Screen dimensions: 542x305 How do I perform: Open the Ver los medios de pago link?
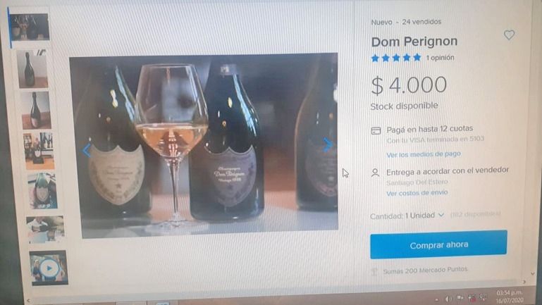pyautogui.click(x=423, y=154)
